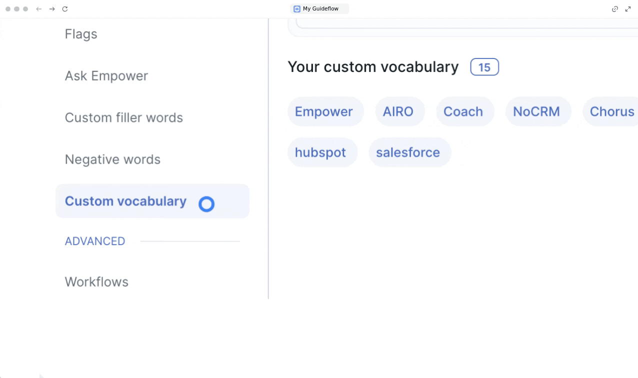Select the Custom vocabulary menu item

125,201
